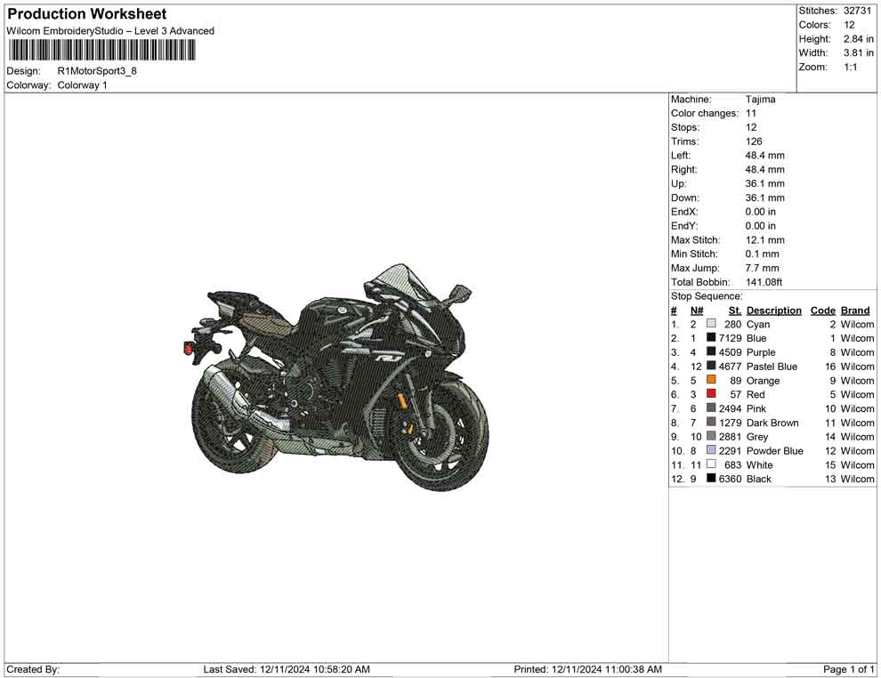Click the Code column header
Image resolution: width=881 pixels, height=678 pixels.
pyautogui.click(x=823, y=310)
